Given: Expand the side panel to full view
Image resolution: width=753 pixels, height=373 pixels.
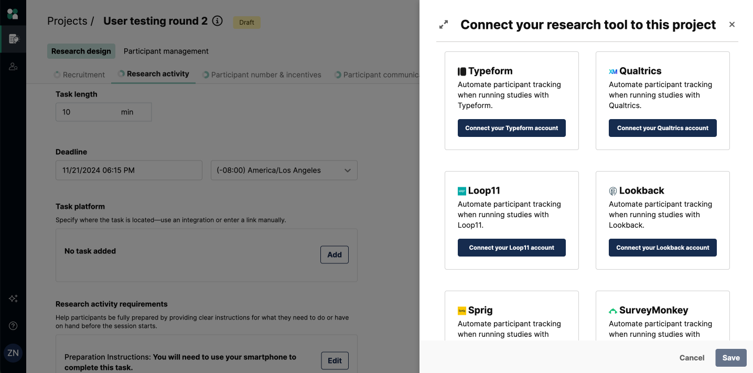Looking at the screenshot, I should 444,25.
